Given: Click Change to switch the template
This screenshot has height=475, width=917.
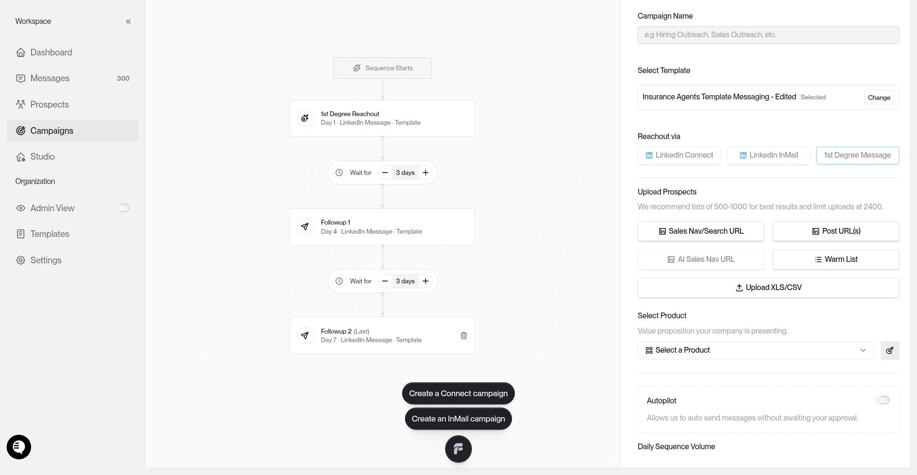Looking at the screenshot, I should (x=879, y=97).
